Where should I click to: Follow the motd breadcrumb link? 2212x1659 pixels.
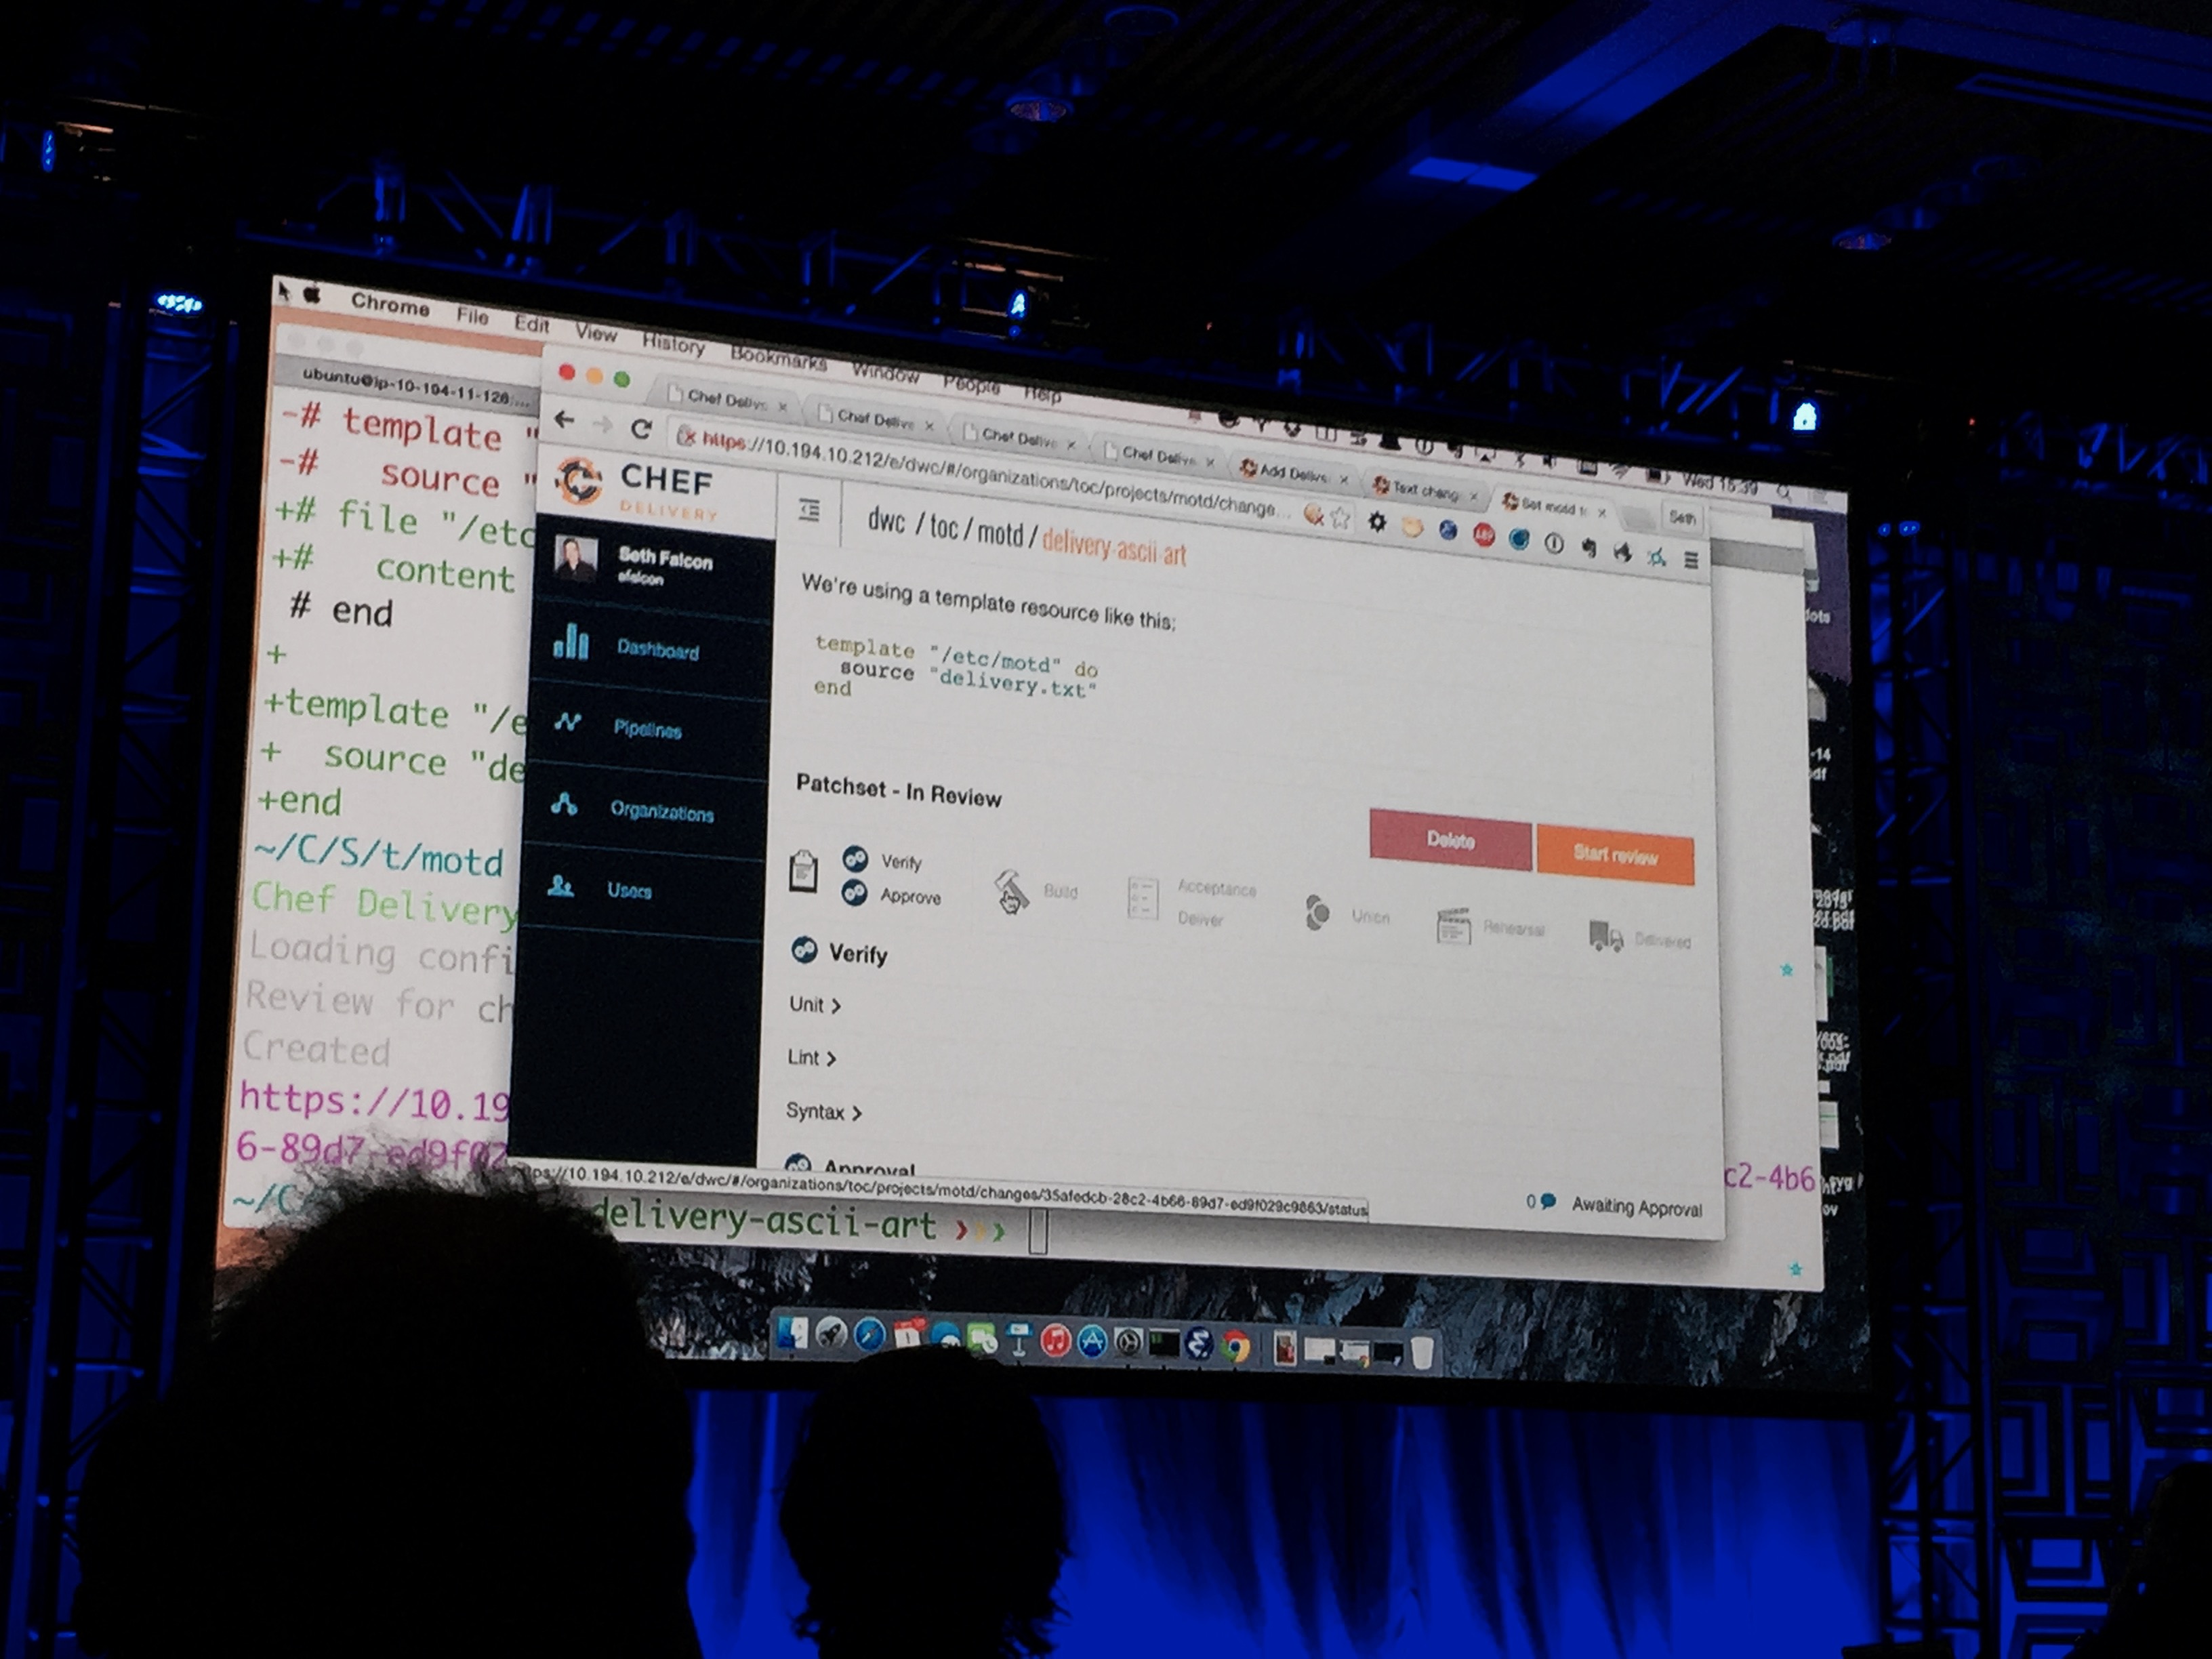[x=999, y=533]
